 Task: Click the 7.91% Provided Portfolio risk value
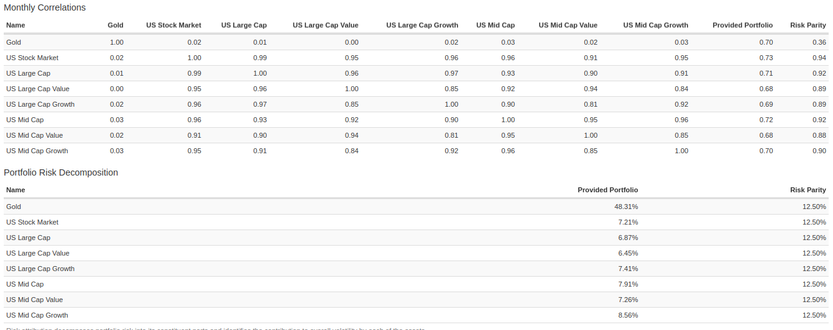[628, 284]
